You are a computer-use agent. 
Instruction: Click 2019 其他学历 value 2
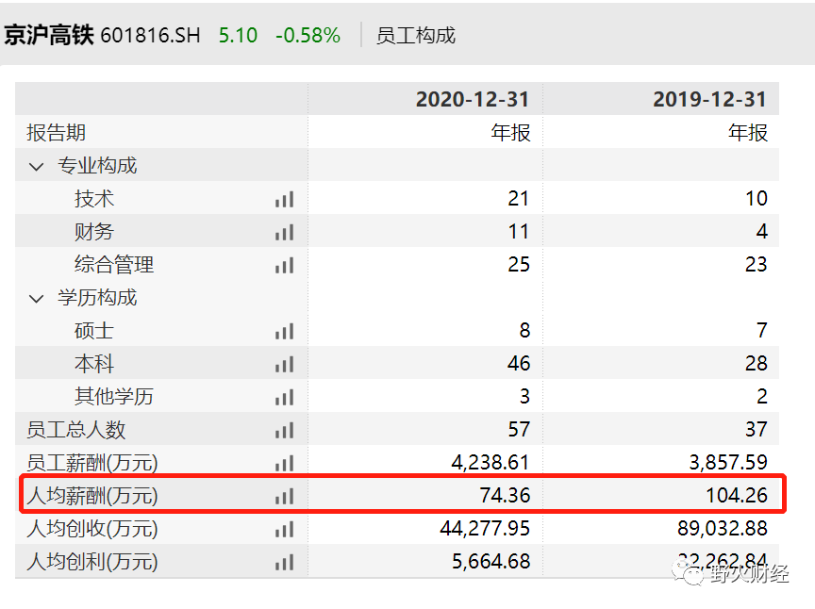pos(762,397)
